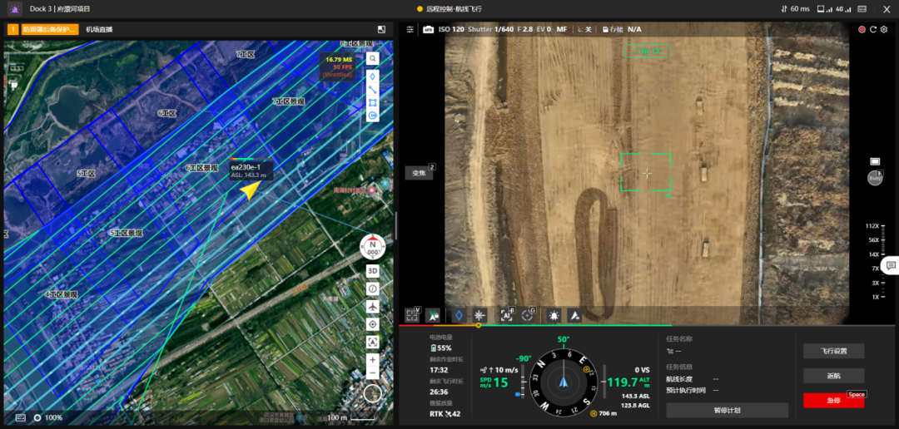Click the north compass reset on map
This screenshot has height=429, width=899.
point(372,247)
